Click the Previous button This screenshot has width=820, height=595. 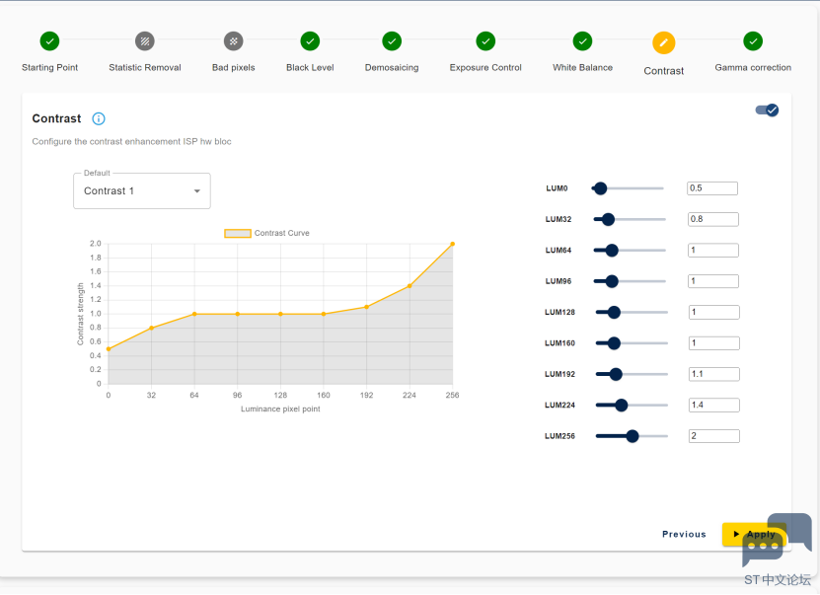point(684,534)
